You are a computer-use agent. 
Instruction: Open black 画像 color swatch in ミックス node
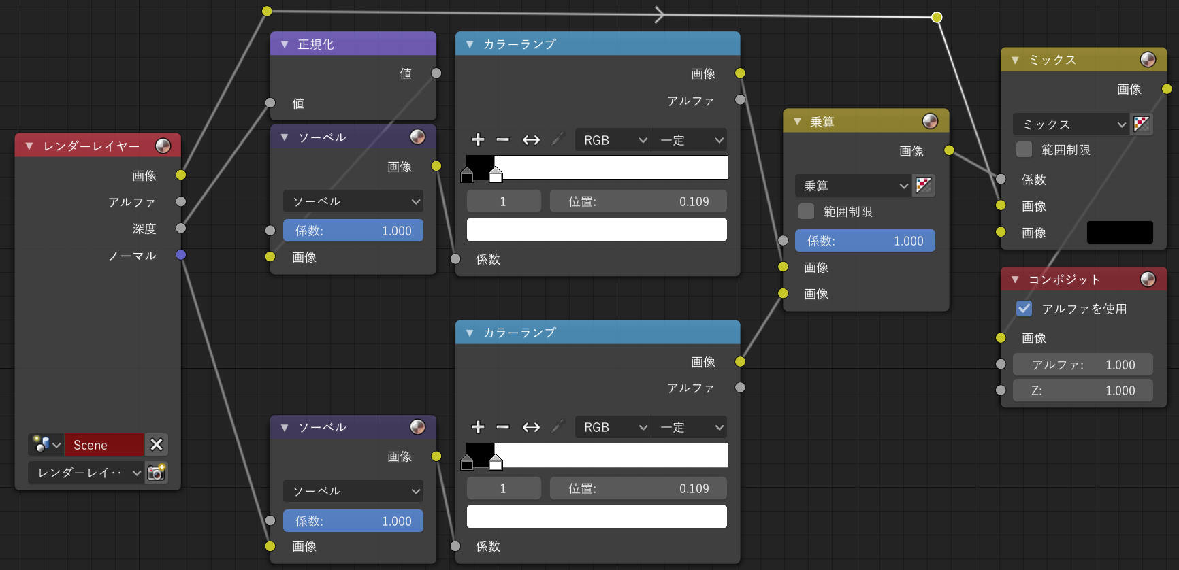[1120, 233]
